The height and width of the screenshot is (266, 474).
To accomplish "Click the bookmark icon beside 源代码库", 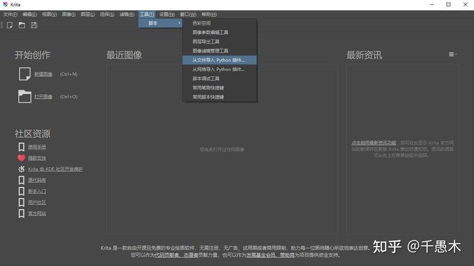I will [x=21, y=180].
